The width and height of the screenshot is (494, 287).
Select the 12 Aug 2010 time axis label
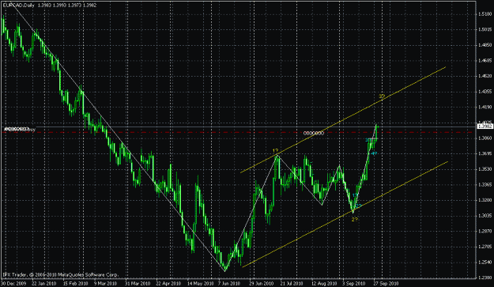click(x=323, y=283)
